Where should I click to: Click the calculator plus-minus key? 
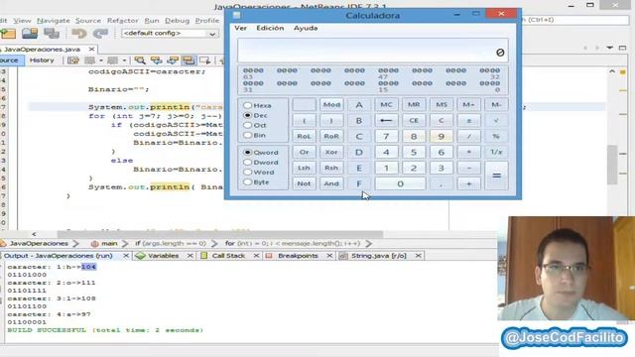468,120
